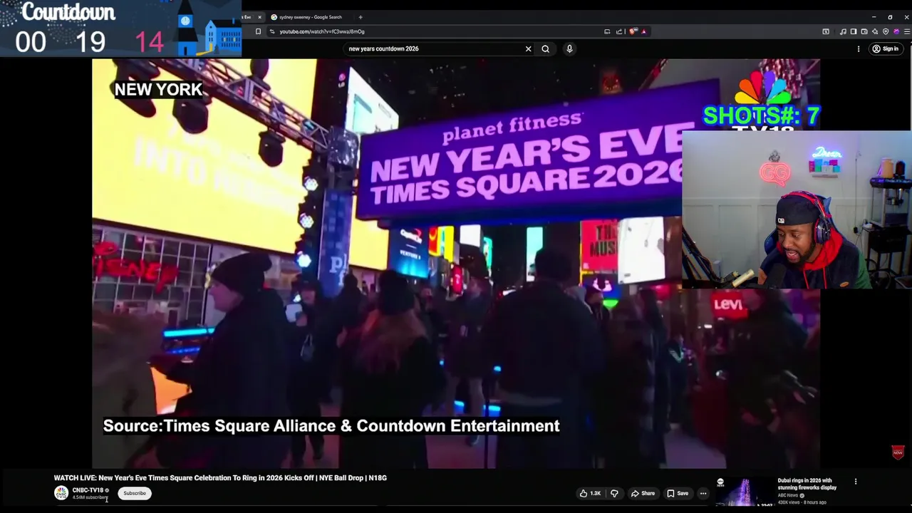
Task: Click the browser profile avatar icon
Action: [x=896, y=31]
